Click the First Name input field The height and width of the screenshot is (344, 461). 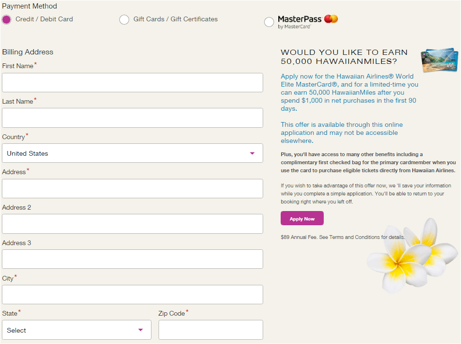(x=133, y=83)
